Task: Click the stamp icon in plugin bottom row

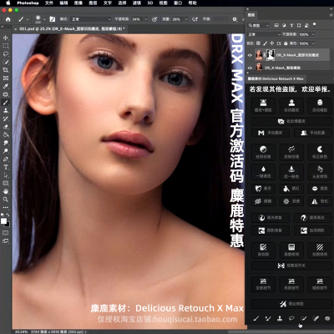Action: point(280,318)
